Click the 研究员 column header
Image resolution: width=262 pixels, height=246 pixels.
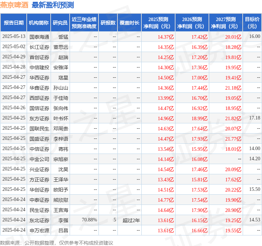pos(60,22)
